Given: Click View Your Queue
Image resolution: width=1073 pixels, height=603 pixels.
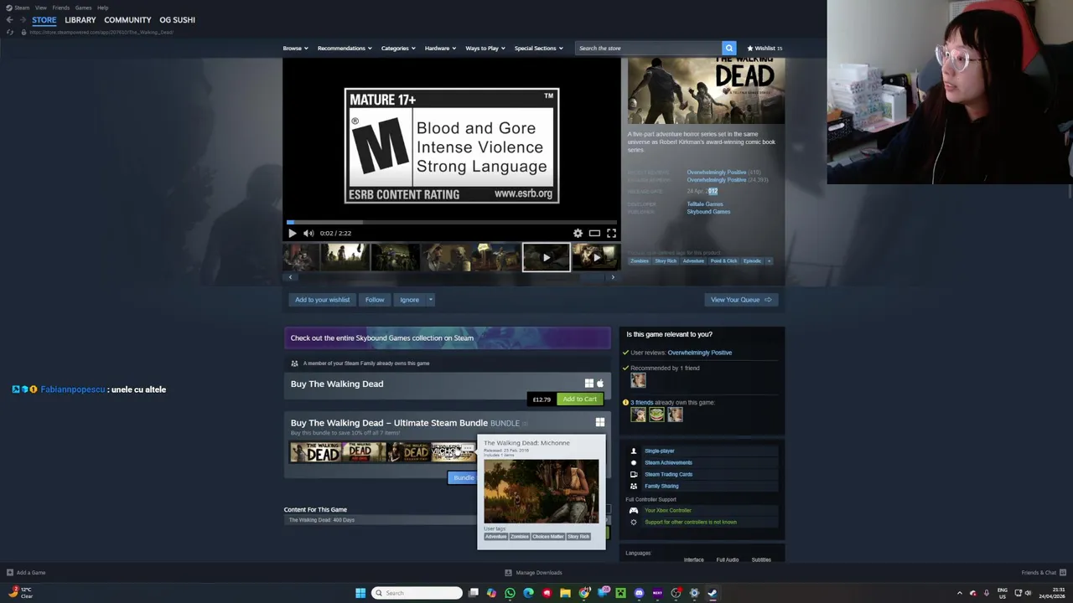Looking at the screenshot, I should tap(741, 300).
